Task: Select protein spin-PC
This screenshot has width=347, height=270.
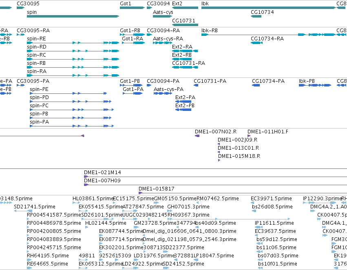Action: point(39,106)
